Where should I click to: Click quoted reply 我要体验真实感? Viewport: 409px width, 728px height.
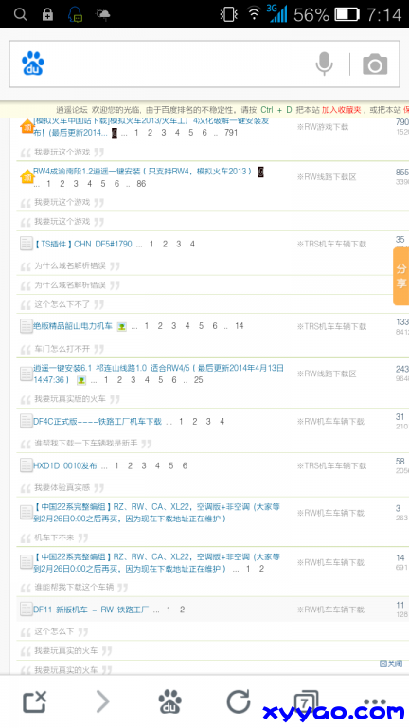pyautogui.click(x=62, y=488)
